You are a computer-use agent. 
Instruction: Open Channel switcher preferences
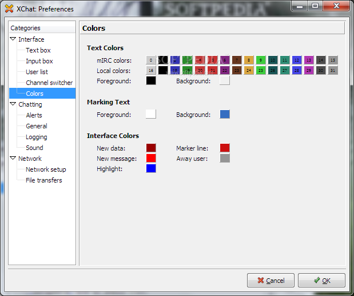click(49, 83)
